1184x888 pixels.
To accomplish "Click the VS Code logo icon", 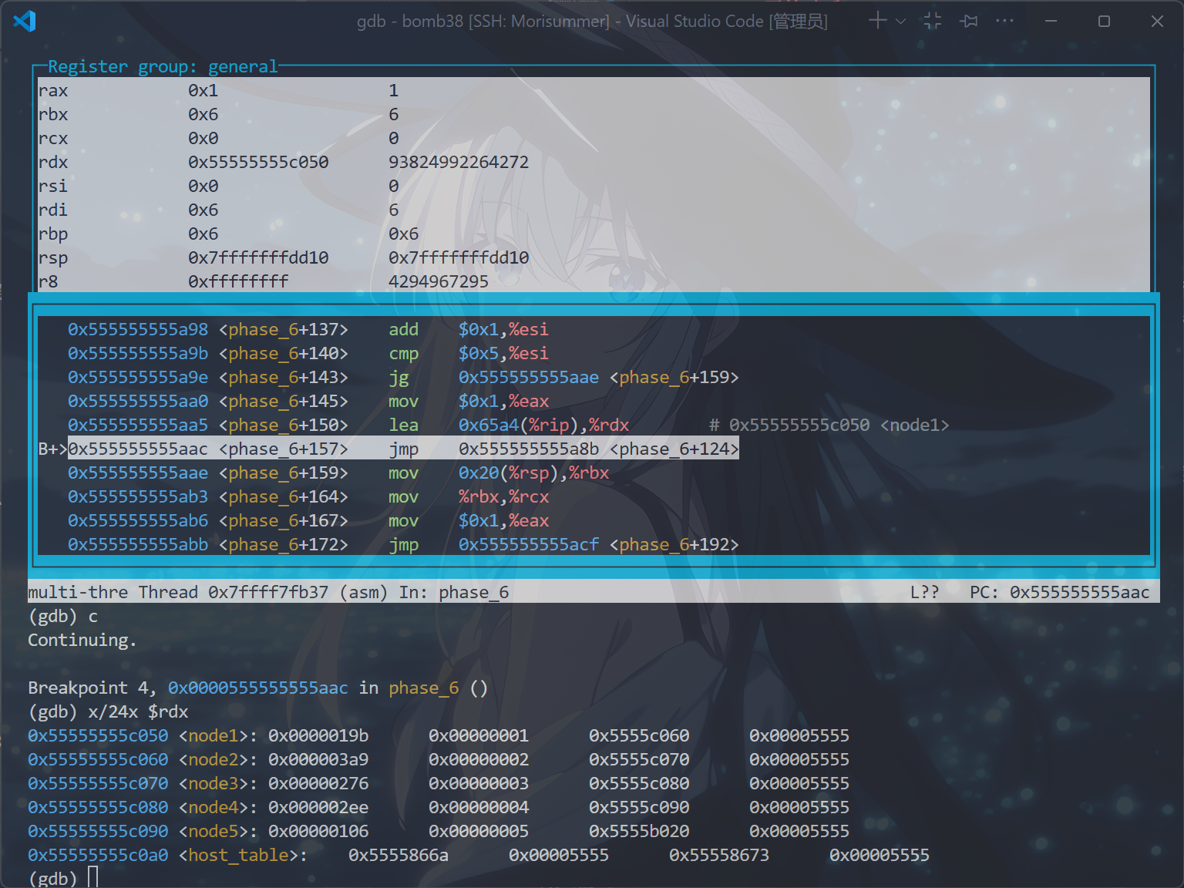I will coord(25,21).
